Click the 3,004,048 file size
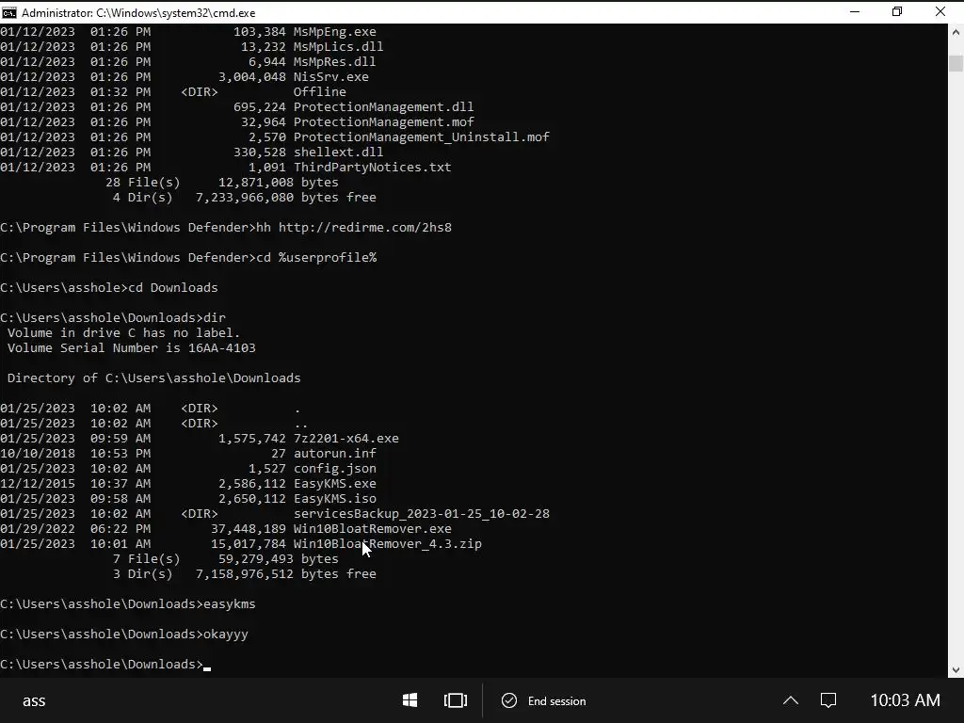The image size is (964, 723). [x=252, y=77]
